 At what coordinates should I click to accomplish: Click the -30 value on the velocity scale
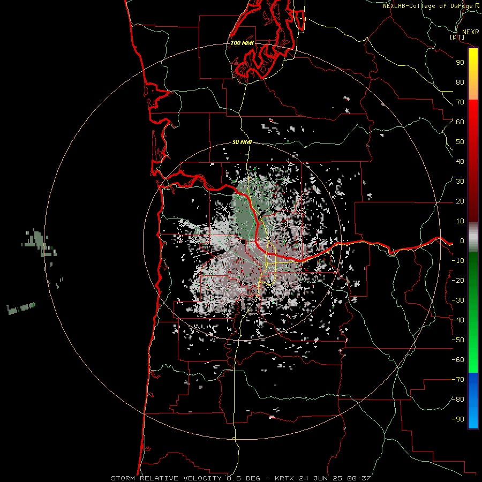click(458, 300)
